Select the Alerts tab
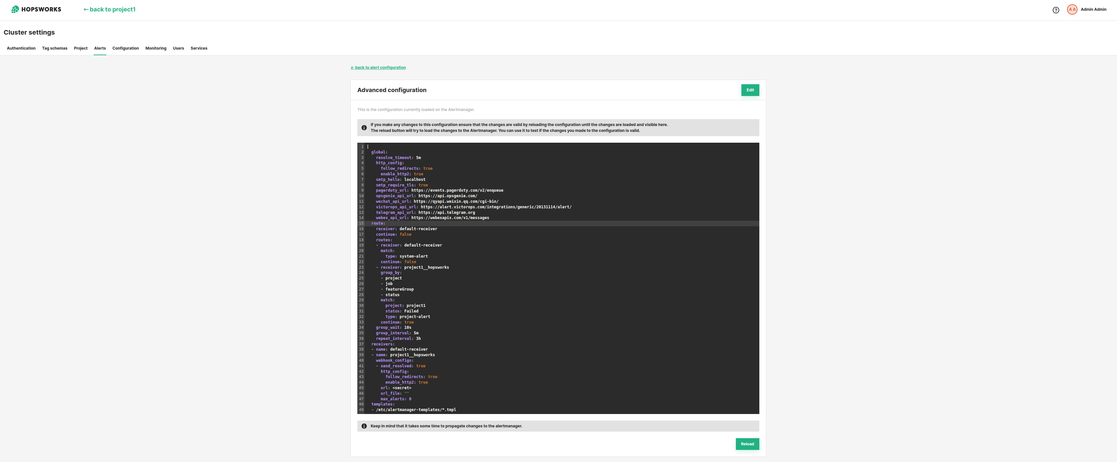1117x462 pixels. 100,48
